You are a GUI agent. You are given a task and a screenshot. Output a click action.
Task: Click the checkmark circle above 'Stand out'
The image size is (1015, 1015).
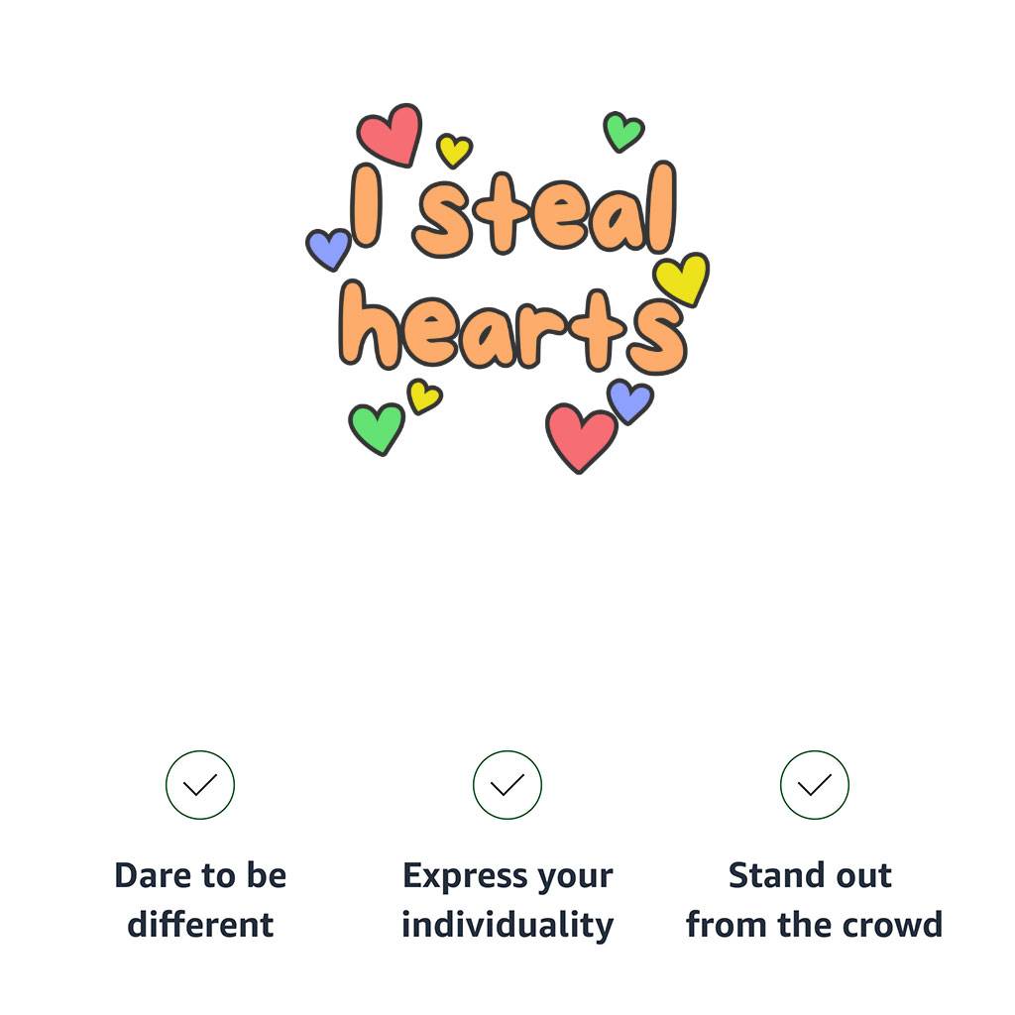(815, 785)
